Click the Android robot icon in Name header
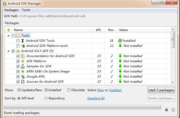 pos(9,30)
